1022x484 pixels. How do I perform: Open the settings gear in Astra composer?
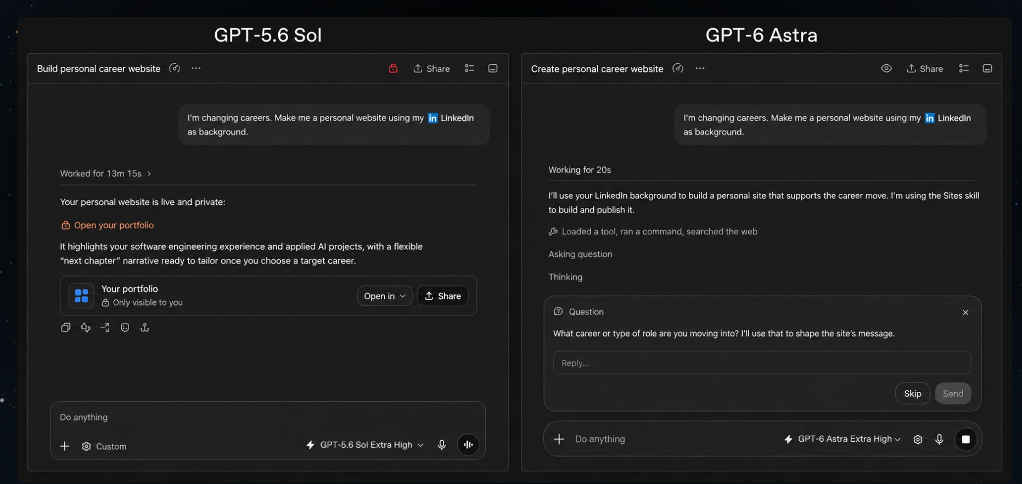pos(918,439)
